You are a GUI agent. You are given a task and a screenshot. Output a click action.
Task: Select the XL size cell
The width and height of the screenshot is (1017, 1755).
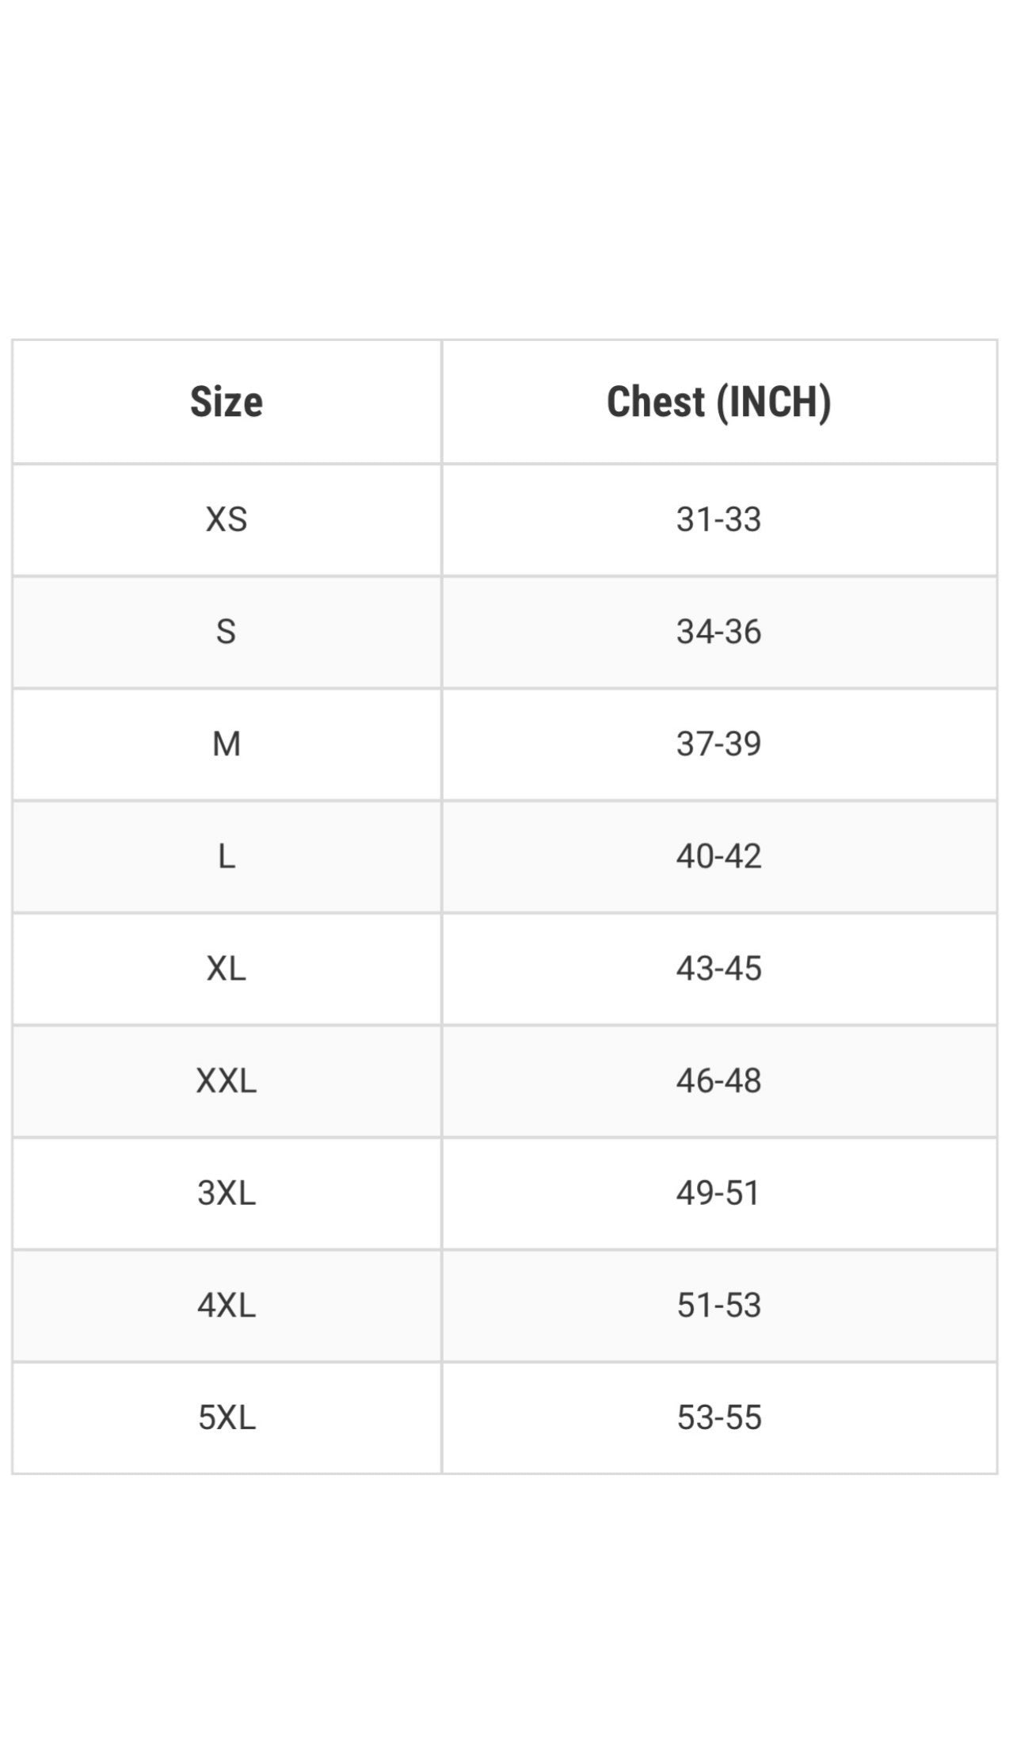tap(227, 968)
